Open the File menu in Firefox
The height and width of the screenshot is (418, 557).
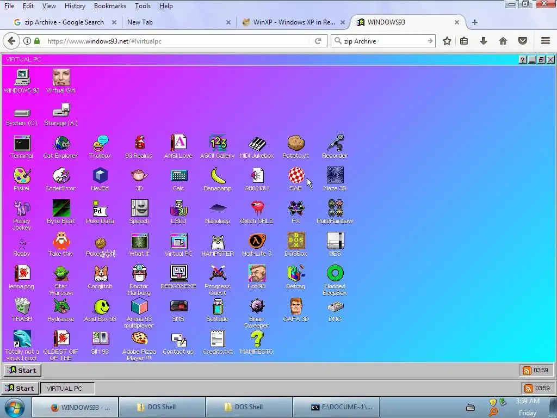(9, 6)
